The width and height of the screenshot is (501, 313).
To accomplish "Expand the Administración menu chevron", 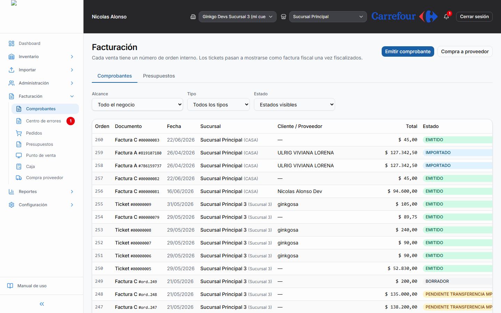I will [x=72, y=83].
